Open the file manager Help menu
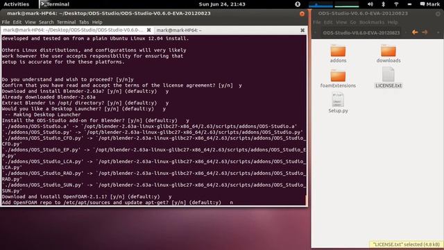444x250 pixels. pyautogui.click(x=393, y=22)
